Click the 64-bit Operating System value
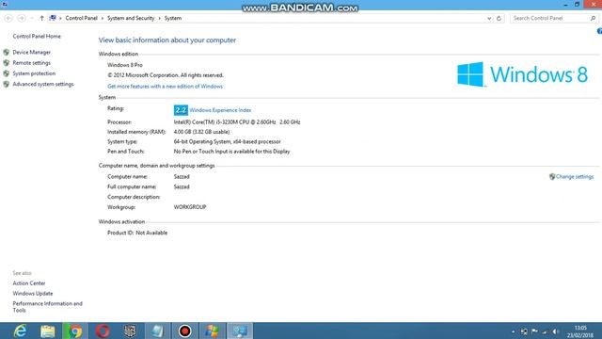The width and height of the screenshot is (602, 339). click(227, 142)
